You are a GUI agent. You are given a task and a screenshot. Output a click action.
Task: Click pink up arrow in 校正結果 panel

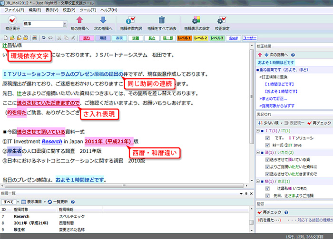pos(260,55)
